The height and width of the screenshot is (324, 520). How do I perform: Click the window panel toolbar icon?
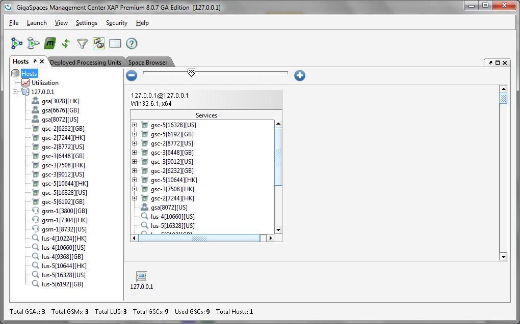(x=115, y=44)
